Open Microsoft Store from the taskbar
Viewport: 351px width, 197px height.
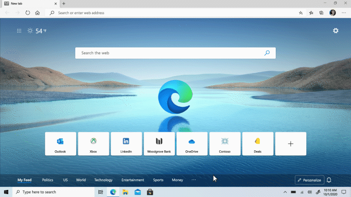pos(150,192)
